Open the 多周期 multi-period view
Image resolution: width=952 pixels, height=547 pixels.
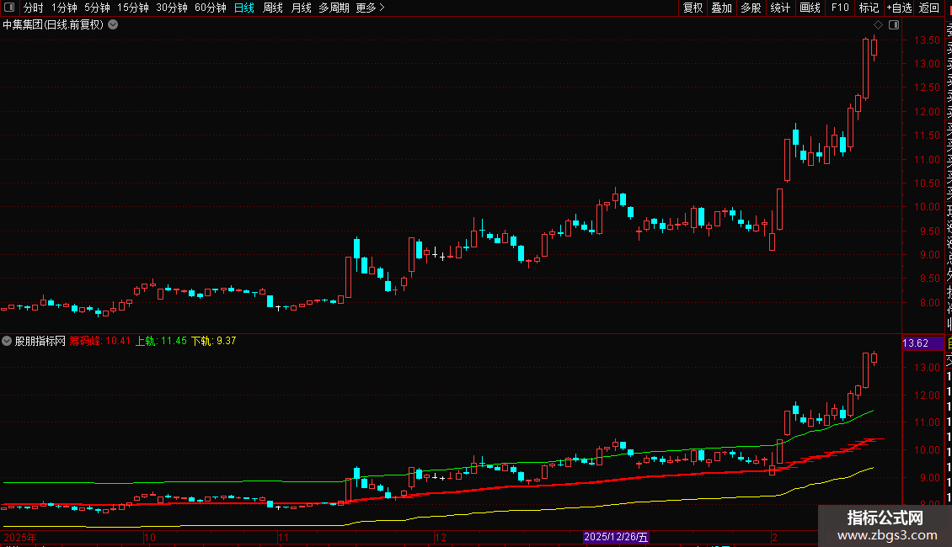tap(334, 8)
